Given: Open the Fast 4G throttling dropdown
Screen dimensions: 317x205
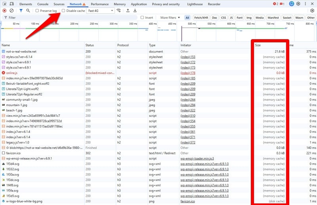Looking at the screenshot, I should point(100,11).
